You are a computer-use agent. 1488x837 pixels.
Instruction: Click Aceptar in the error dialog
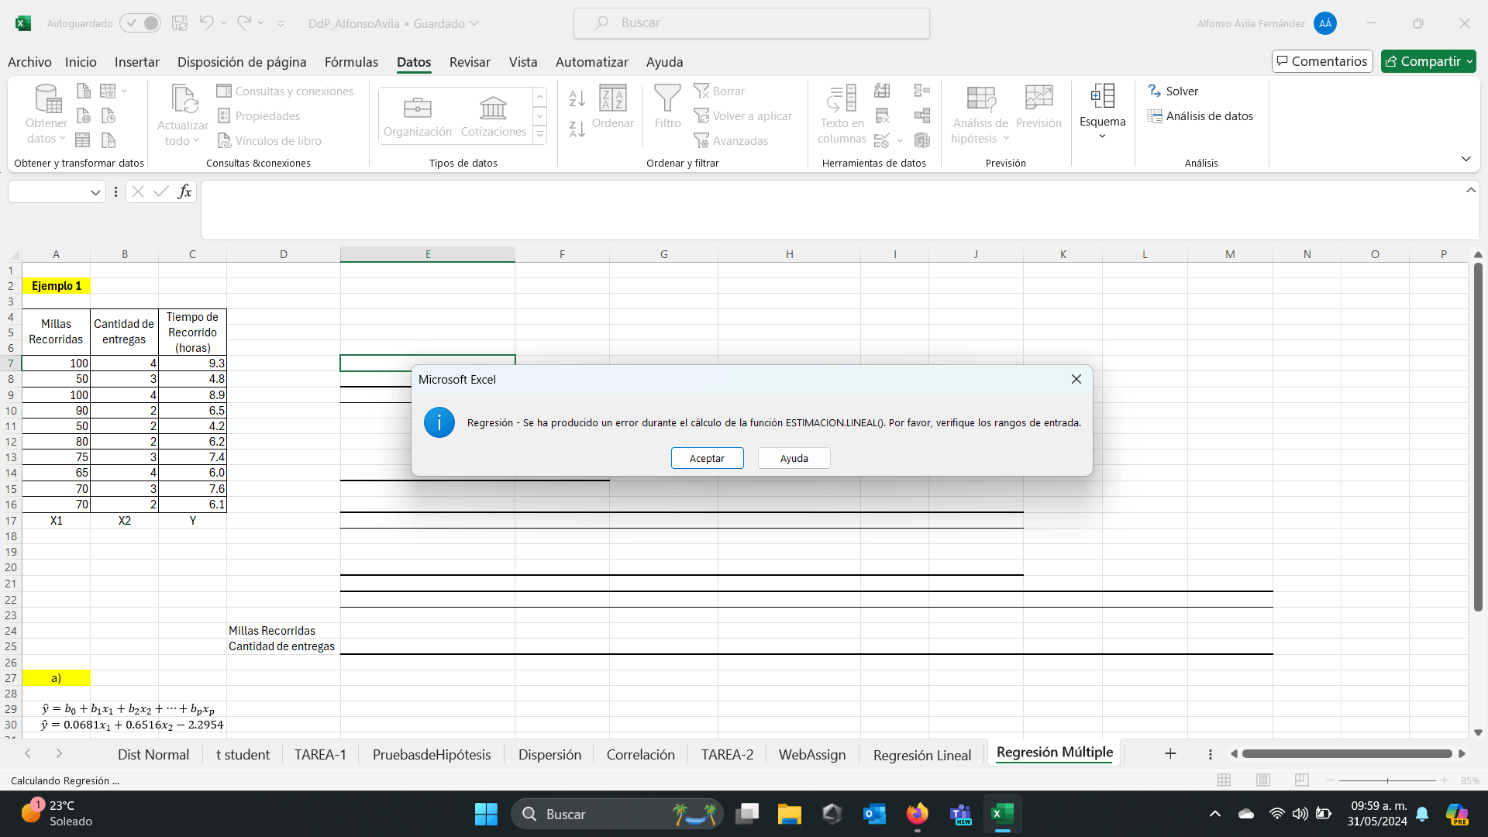point(707,458)
